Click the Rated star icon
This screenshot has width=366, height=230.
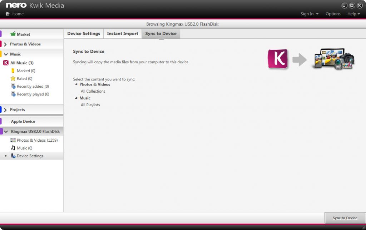[13, 78]
